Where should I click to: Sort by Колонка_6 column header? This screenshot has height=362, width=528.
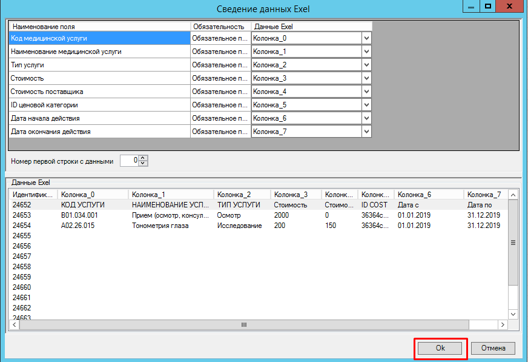429,195
